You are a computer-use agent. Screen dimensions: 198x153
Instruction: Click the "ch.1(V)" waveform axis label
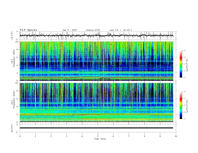(x=12, y=35)
